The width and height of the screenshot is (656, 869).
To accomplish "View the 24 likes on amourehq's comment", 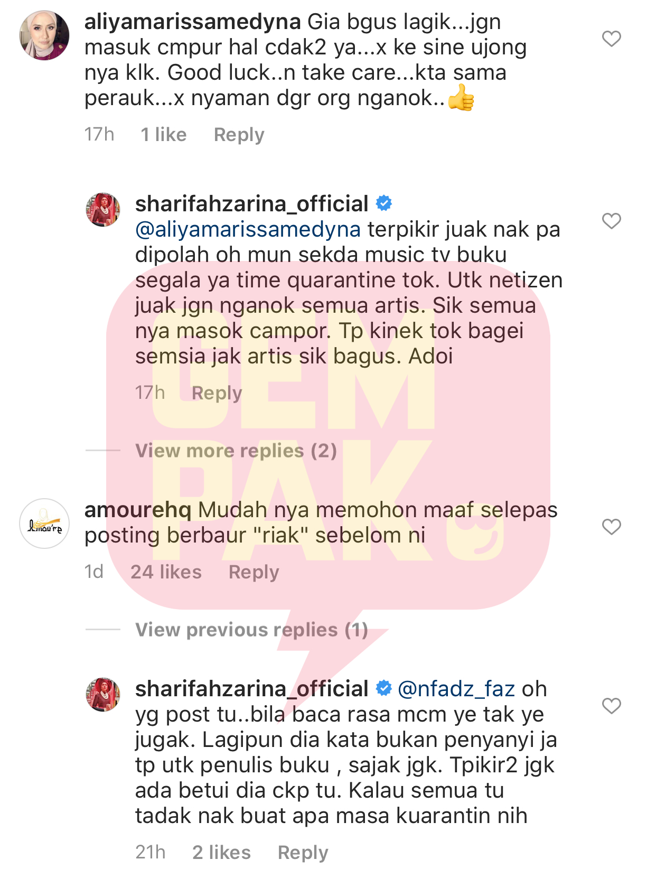I will coord(166,572).
